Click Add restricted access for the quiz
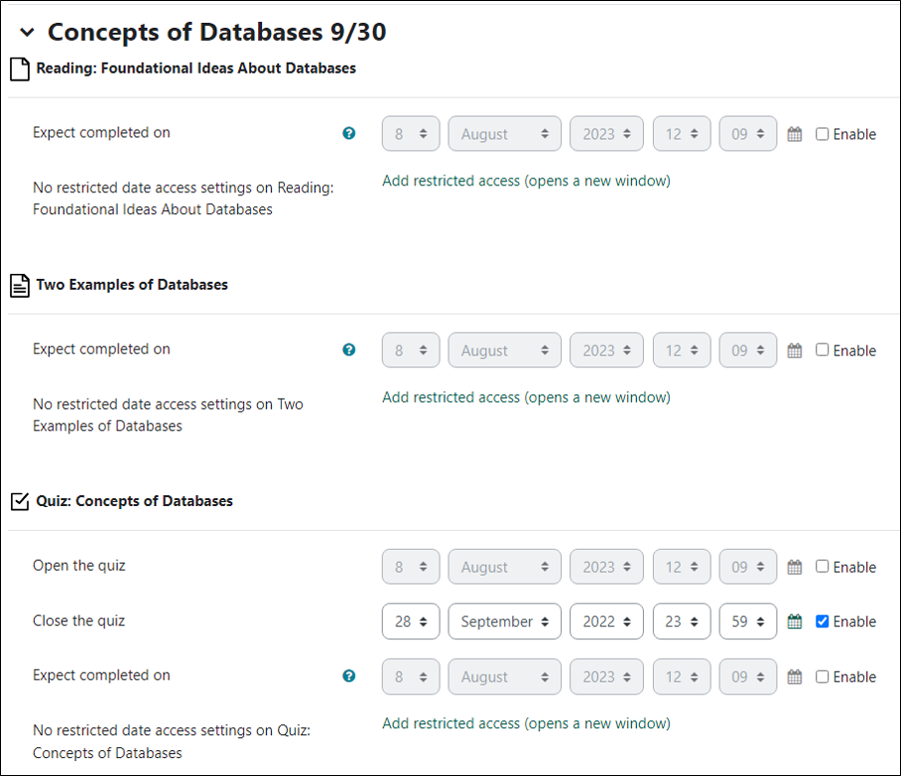 tap(525, 723)
